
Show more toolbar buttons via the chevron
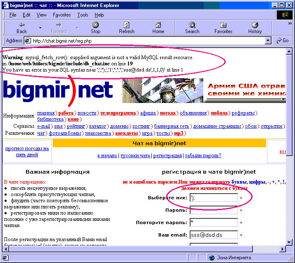[x=290, y=23]
